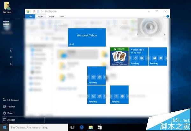The image size is (191, 131).
Task: Open the Mail tile saying We speak Yahoo
Action: (x=87, y=37)
